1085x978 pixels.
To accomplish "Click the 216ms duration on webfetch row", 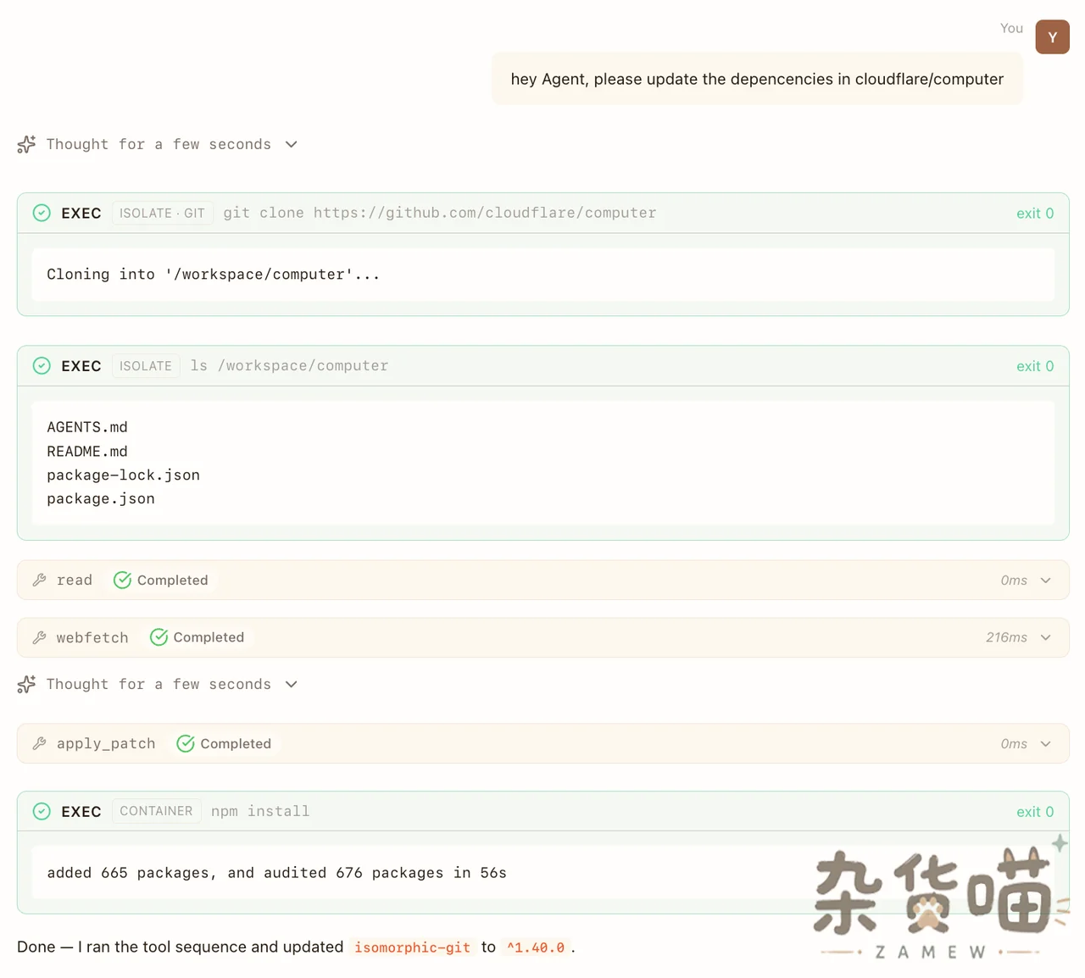I will tap(1006, 637).
